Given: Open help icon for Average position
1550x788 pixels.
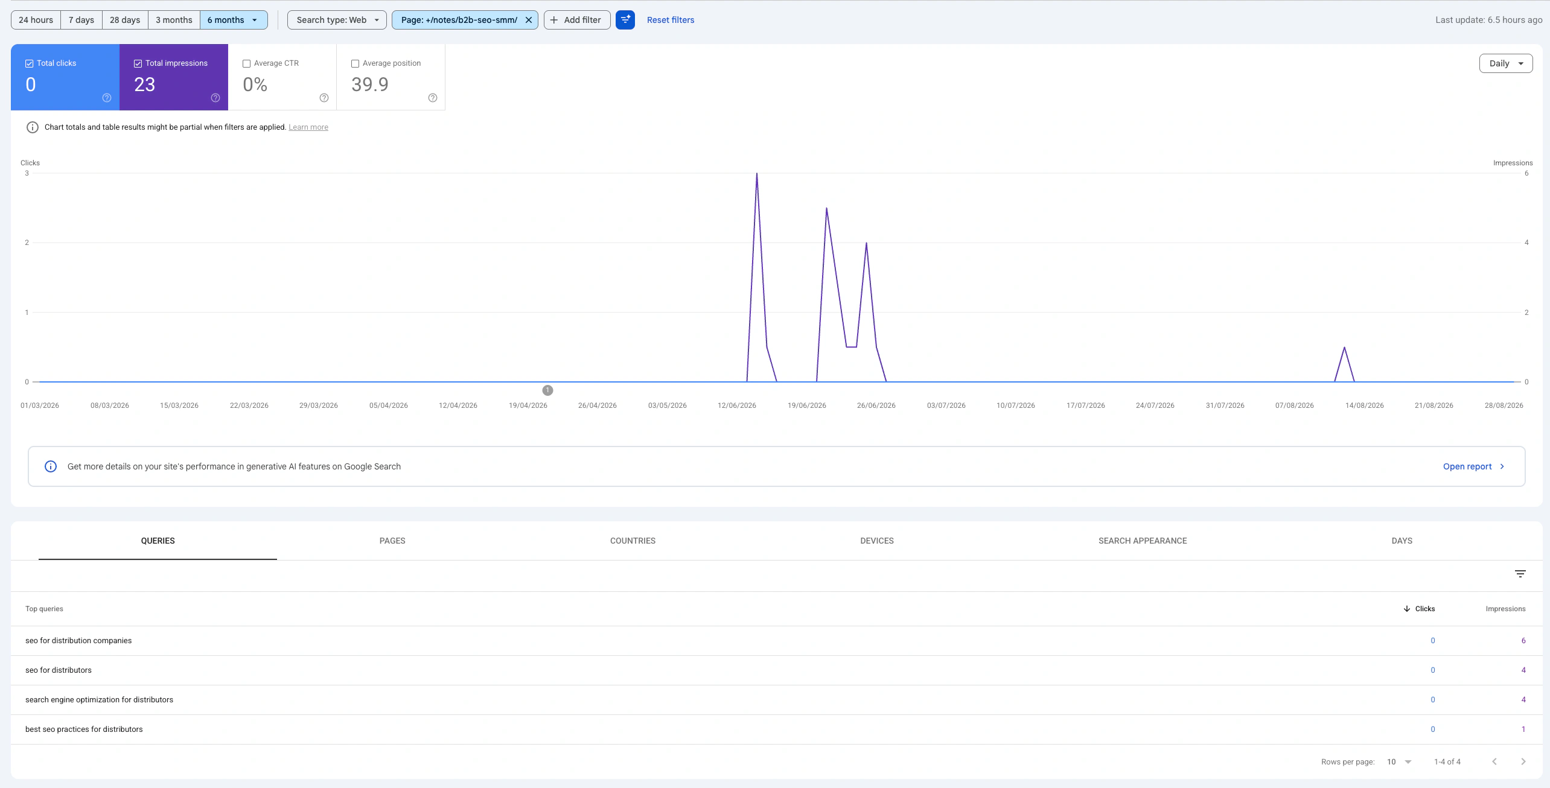Looking at the screenshot, I should 433,98.
